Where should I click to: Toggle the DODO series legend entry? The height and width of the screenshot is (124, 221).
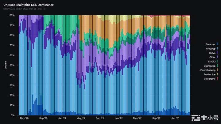(211, 61)
